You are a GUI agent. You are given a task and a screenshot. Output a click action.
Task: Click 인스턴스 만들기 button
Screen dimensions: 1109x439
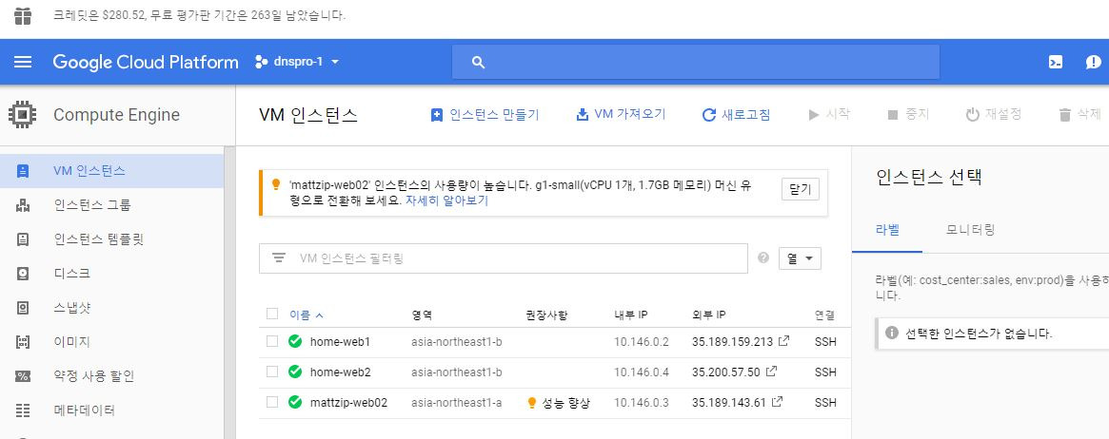click(x=485, y=115)
